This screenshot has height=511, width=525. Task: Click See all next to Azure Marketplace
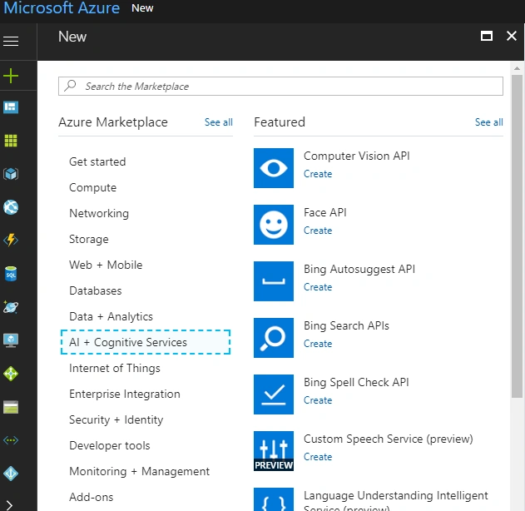coord(219,122)
